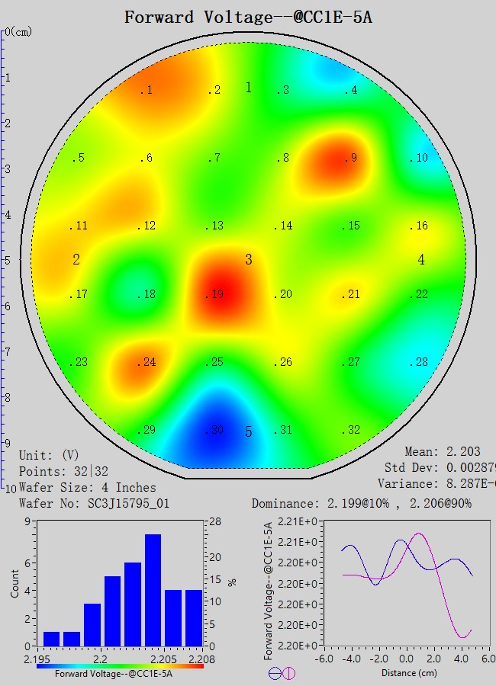
Task: Click the tallest histogram bar
Action: (153, 590)
